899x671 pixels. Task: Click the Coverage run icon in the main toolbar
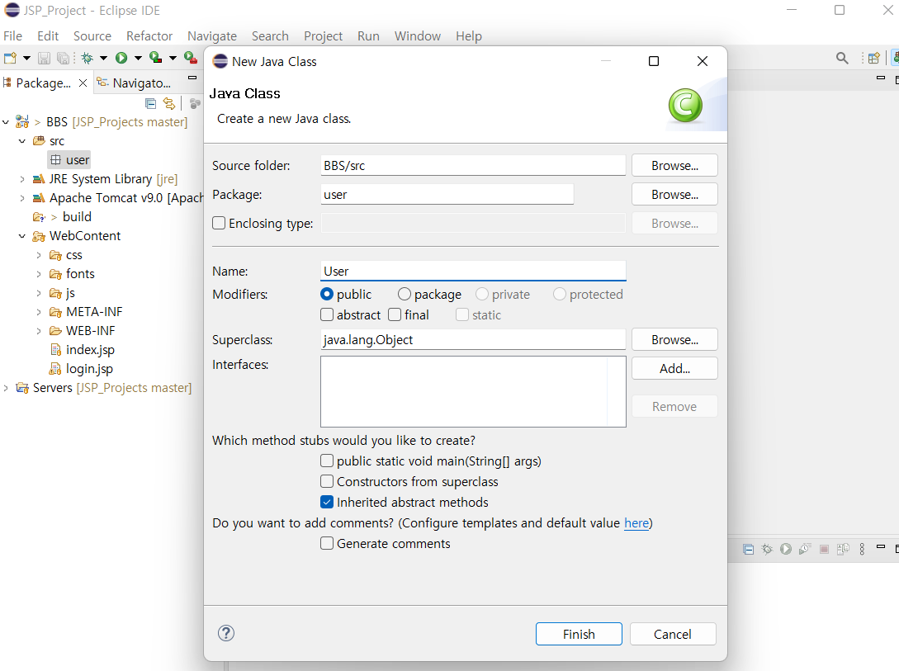coord(155,57)
